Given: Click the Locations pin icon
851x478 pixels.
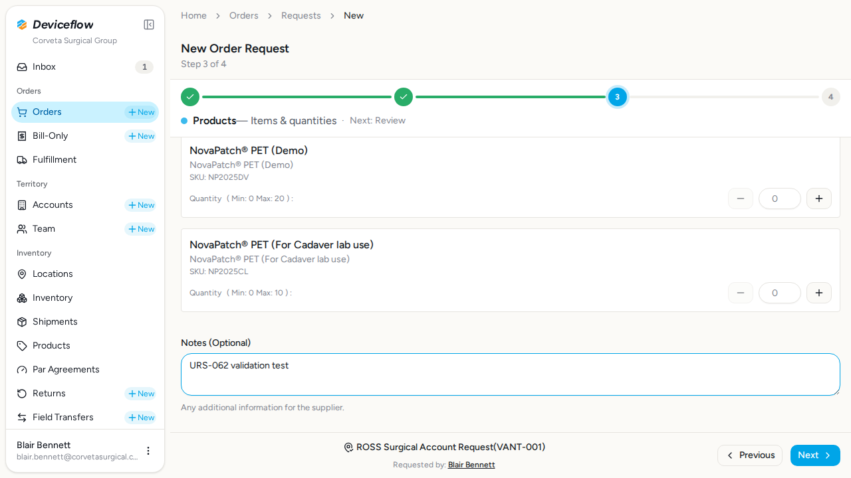Looking at the screenshot, I should [x=22, y=274].
